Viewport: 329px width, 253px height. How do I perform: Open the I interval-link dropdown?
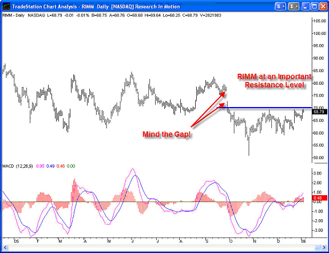tap(294, 6)
